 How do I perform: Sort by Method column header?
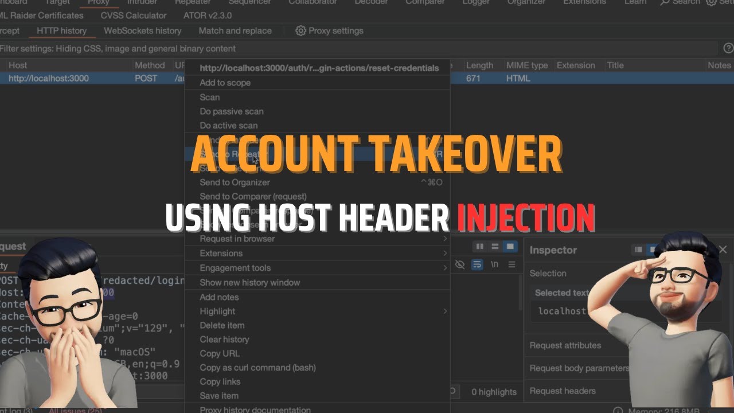coord(150,65)
